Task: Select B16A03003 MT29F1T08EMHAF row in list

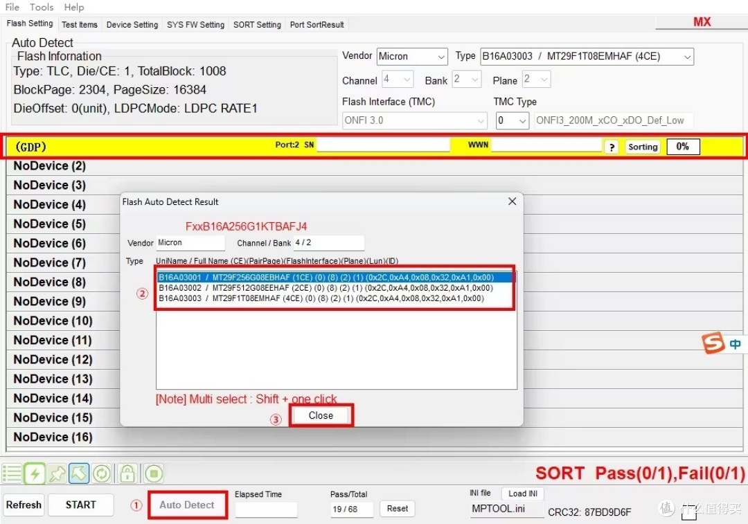Action: 335,298
